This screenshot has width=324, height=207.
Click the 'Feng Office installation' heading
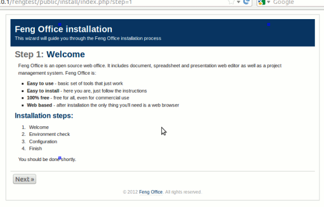(x=63, y=29)
